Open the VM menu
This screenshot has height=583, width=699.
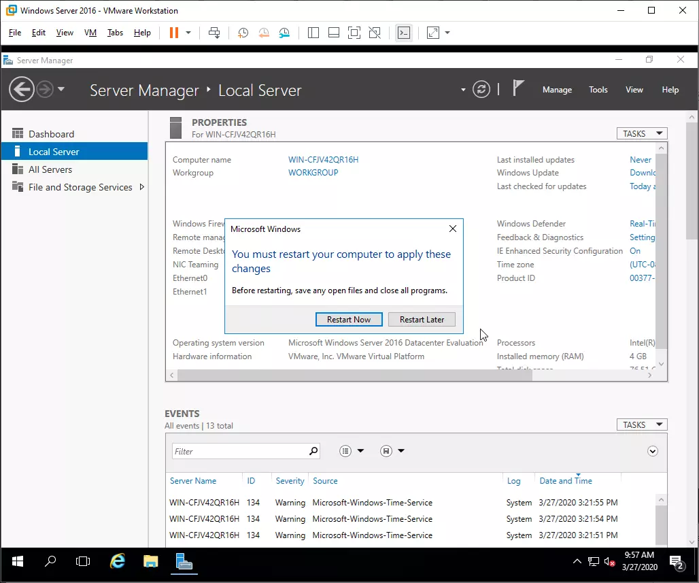pos(90,33)
